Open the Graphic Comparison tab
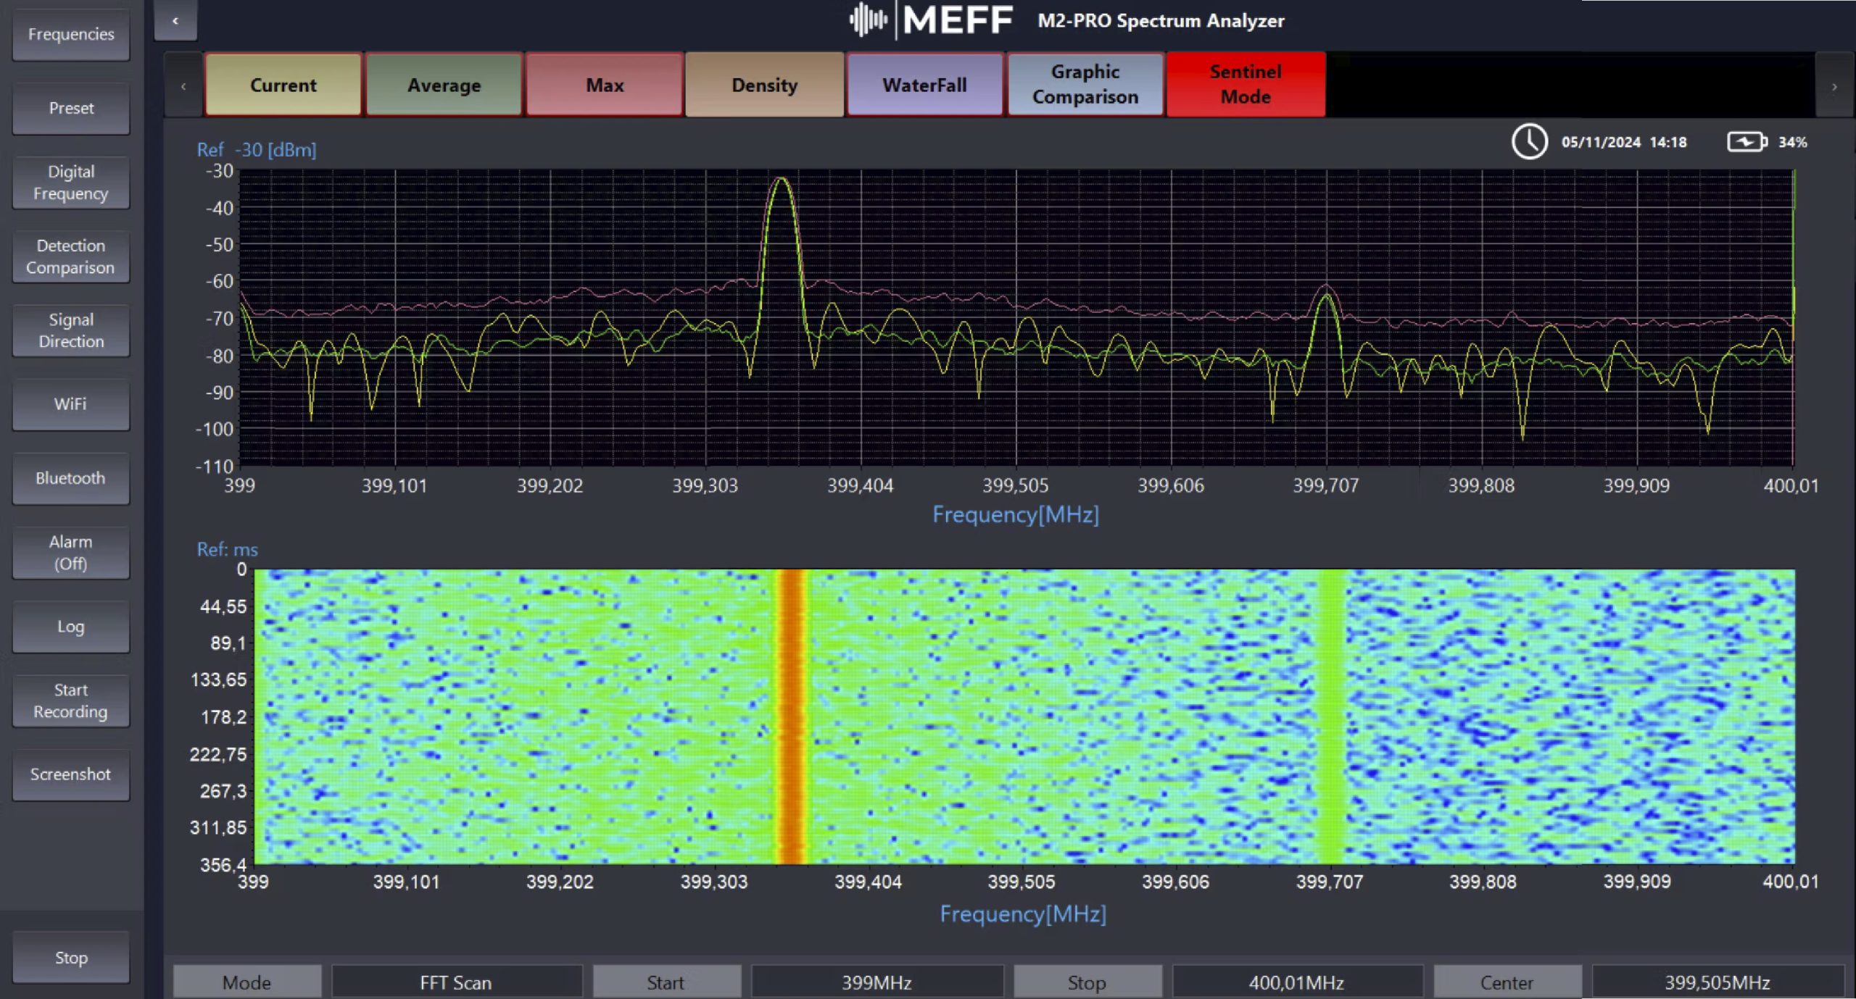The image size is (1856, 999). pyautogui.click(x=1085, y=85)
